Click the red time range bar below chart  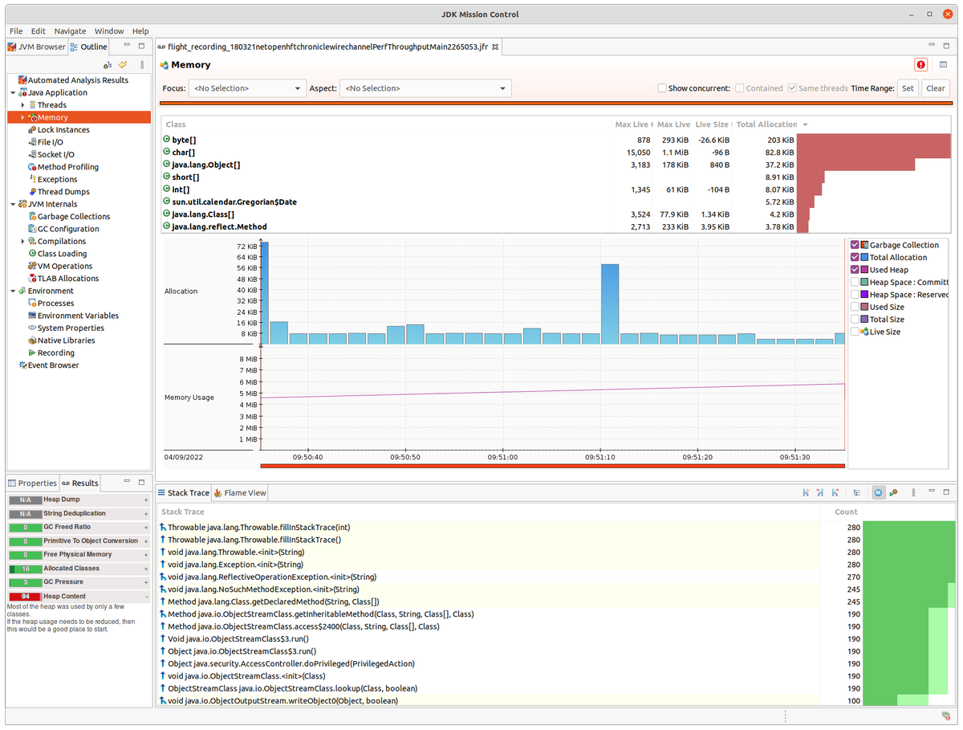point(553,466)
